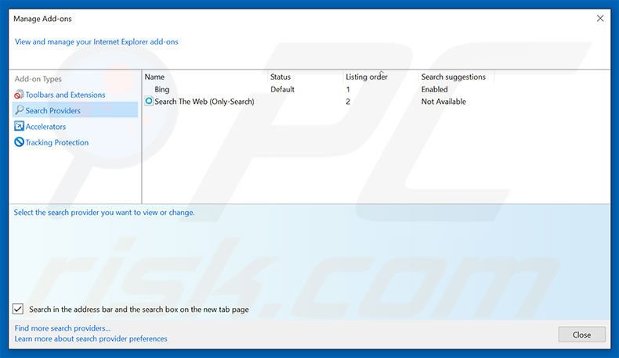Click 'Select the search provider' hint text
The height and width of the screenshot is (358, 619).
[104, 213]
